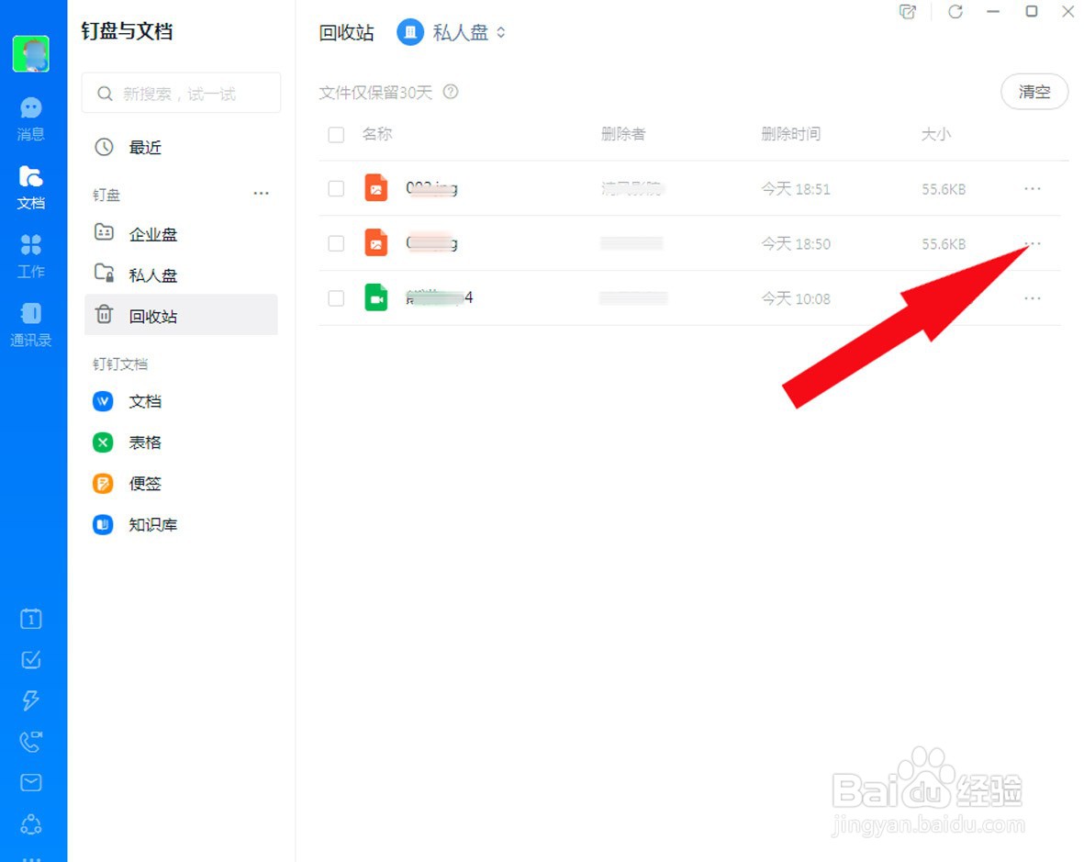
Task: Select 文档 under 钉钉文档
Action: coord(144,401)
